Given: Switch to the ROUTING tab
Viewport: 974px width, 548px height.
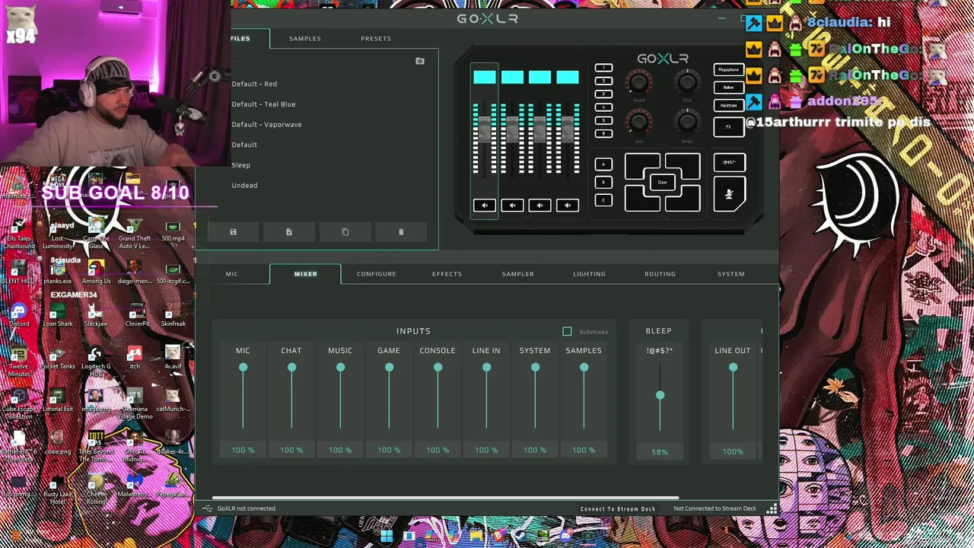Looking at the screenshot, I should (x=660, y=274).
